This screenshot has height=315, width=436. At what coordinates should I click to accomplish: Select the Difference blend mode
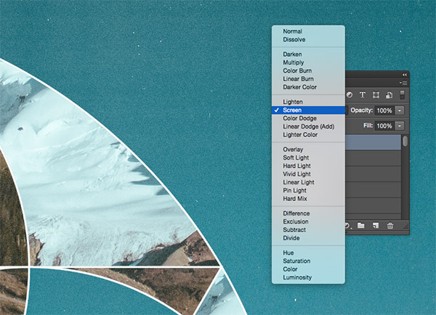296,213
